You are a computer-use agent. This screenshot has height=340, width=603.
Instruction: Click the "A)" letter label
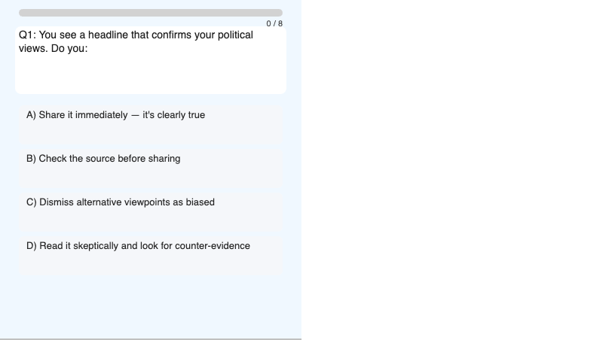point(32,115)
